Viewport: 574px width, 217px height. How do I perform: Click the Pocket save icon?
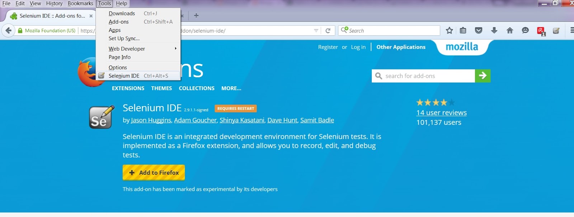pos(479,30)
